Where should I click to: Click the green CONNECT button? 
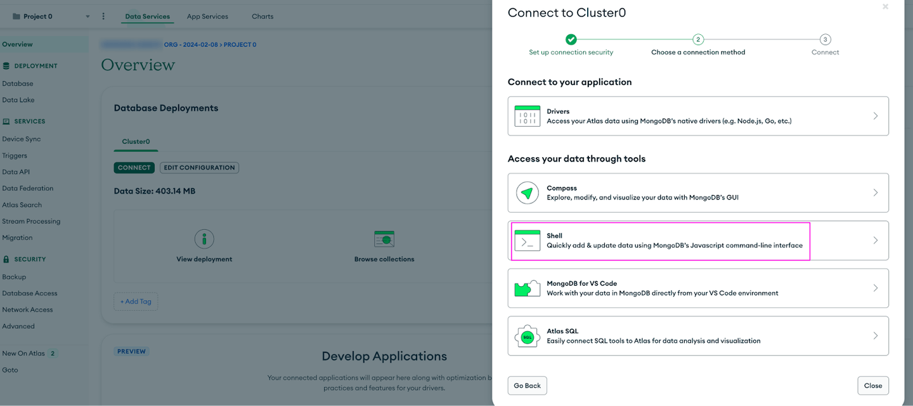134,168
